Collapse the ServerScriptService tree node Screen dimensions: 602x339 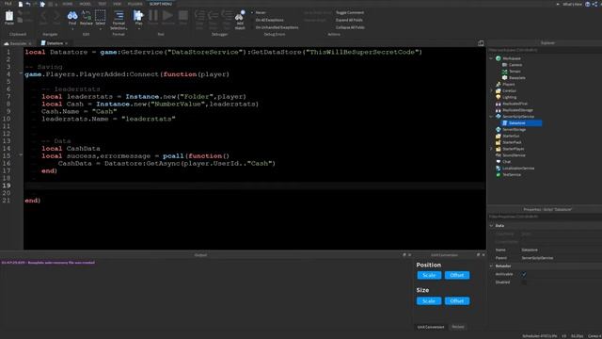[x=491, y=117]
